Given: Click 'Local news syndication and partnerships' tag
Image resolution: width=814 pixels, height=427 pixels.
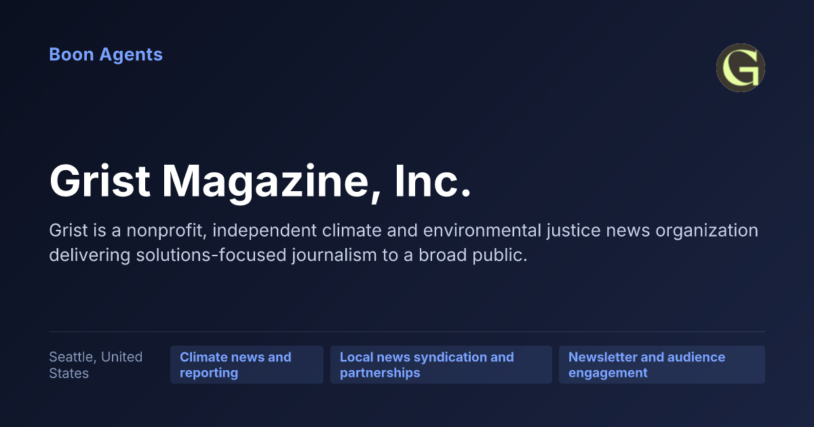Looking at the screenshot, I should (x=441, y=365).
